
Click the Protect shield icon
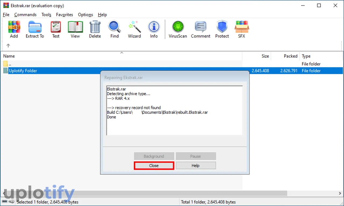[222, 27]
